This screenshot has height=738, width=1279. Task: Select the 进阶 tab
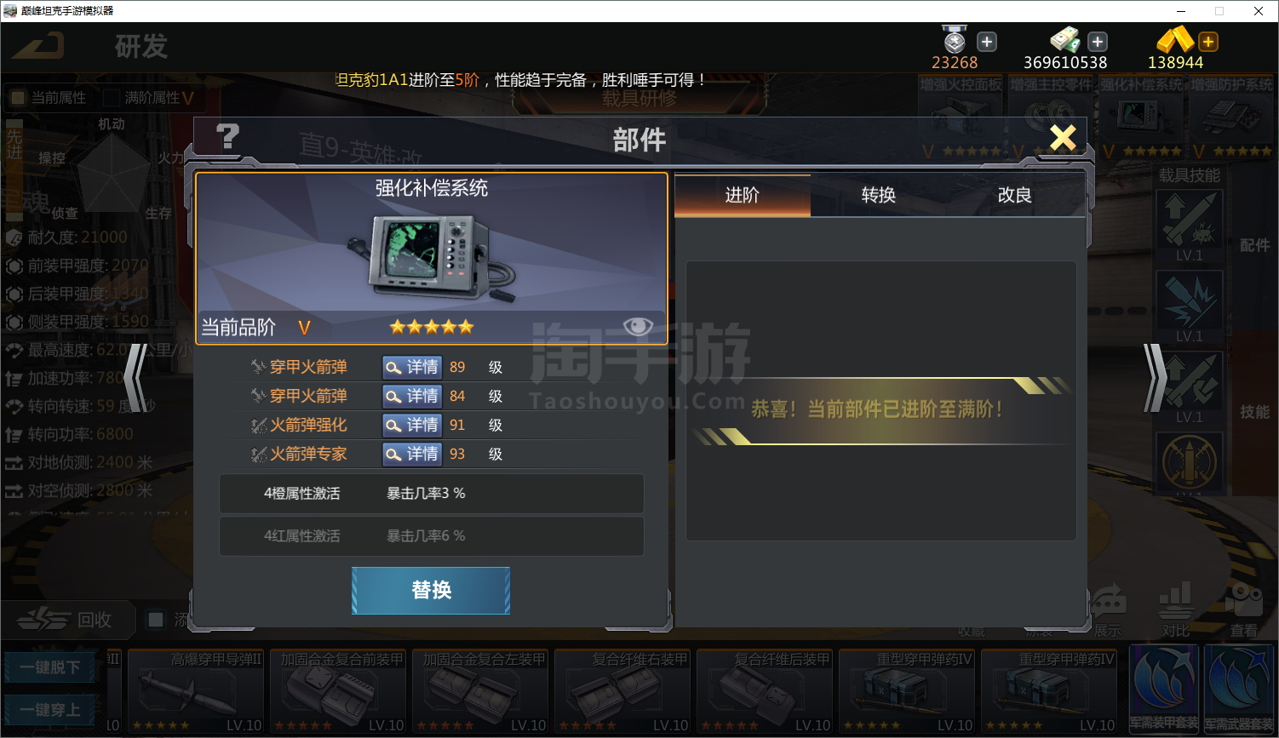pyautogui.click(x=743, y=195)
